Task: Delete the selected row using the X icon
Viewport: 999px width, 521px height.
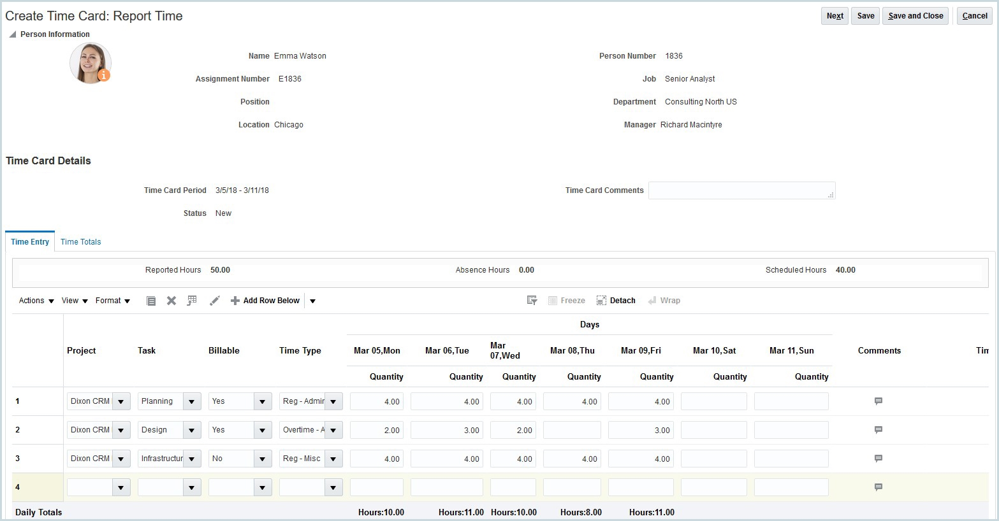Action: pyautogui.click(x=171, y=300)
